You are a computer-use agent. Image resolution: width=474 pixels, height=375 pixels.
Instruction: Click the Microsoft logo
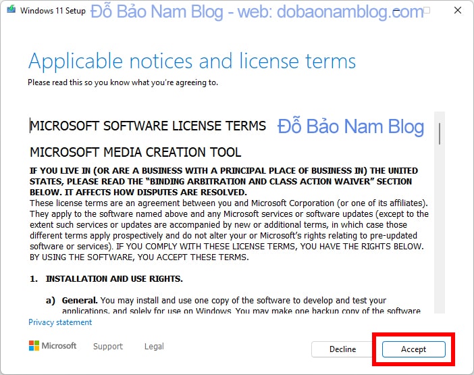53,346
